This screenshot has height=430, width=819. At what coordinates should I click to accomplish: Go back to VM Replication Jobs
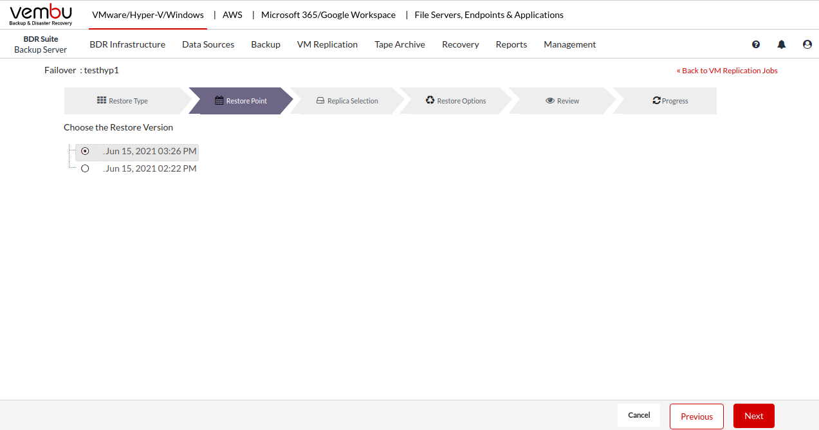727,71
